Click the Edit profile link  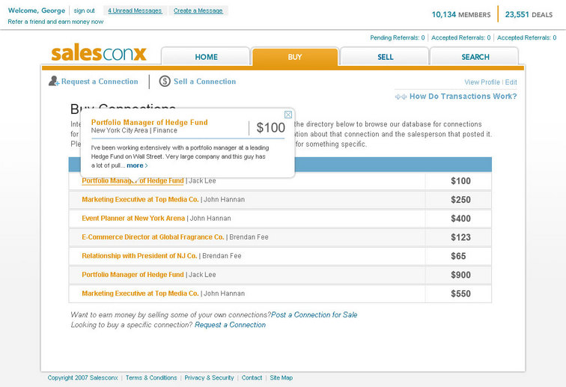[x=511, y=82]
